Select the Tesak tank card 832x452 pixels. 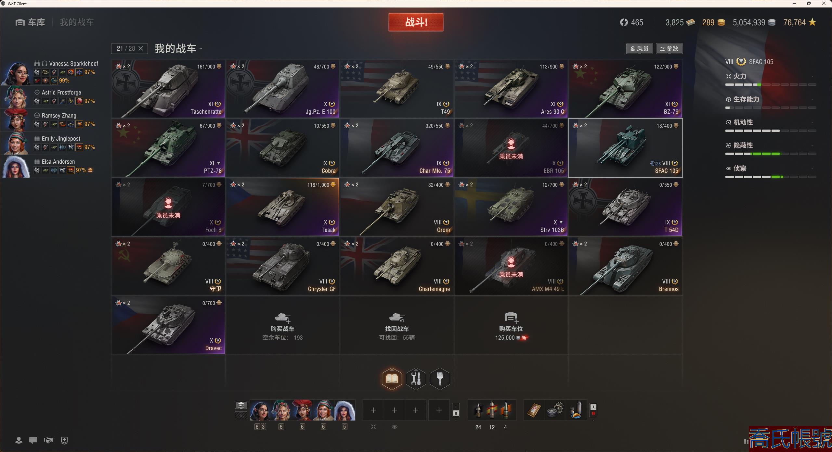282,207
